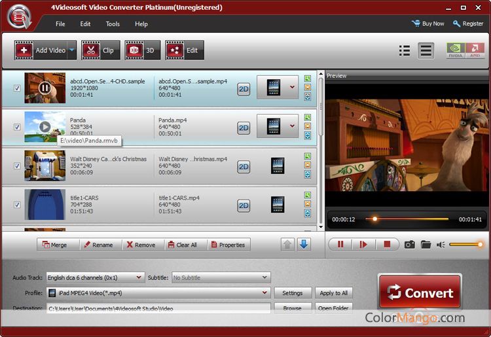Uncheck the Walt Disney Christmas video checkbox
Screen dimensions: 491x337
17,166
